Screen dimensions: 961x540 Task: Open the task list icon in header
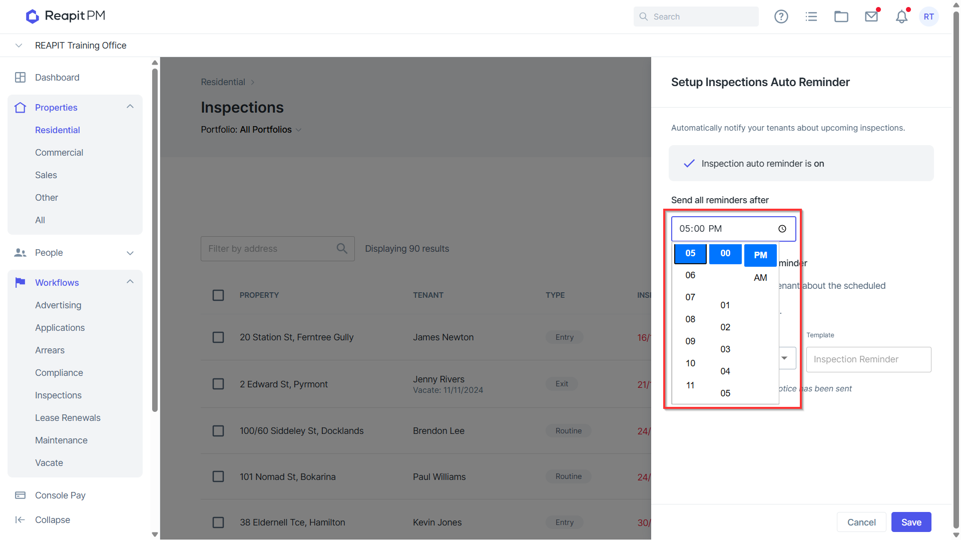(x=811, y=17)
